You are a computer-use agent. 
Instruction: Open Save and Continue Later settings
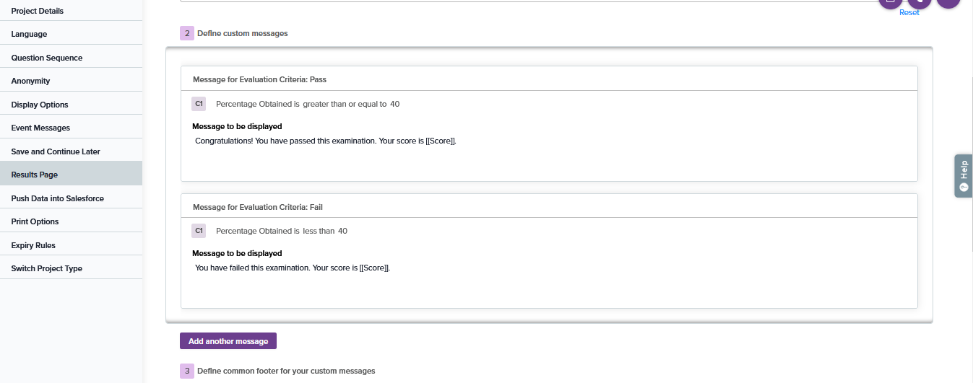tap(56, 151)
